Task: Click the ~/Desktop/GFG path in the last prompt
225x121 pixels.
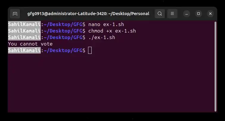Action: pyautogui.click(x=63, y=51)
